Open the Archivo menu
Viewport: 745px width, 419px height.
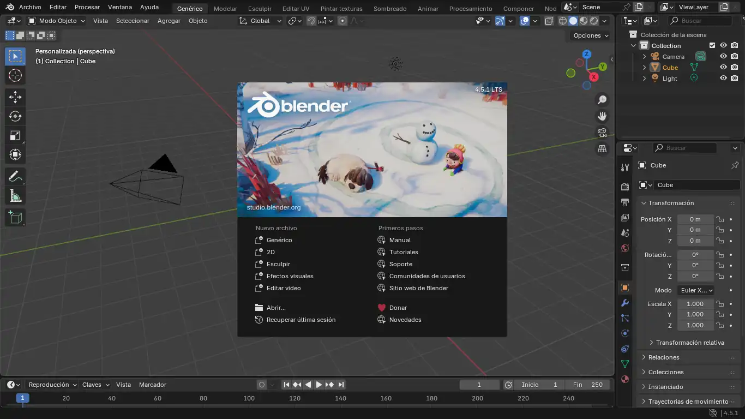[x=30, y=8]
